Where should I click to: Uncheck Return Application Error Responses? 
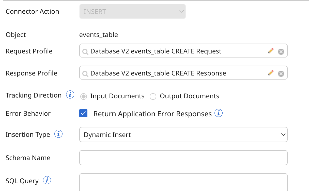pos(83,113)
